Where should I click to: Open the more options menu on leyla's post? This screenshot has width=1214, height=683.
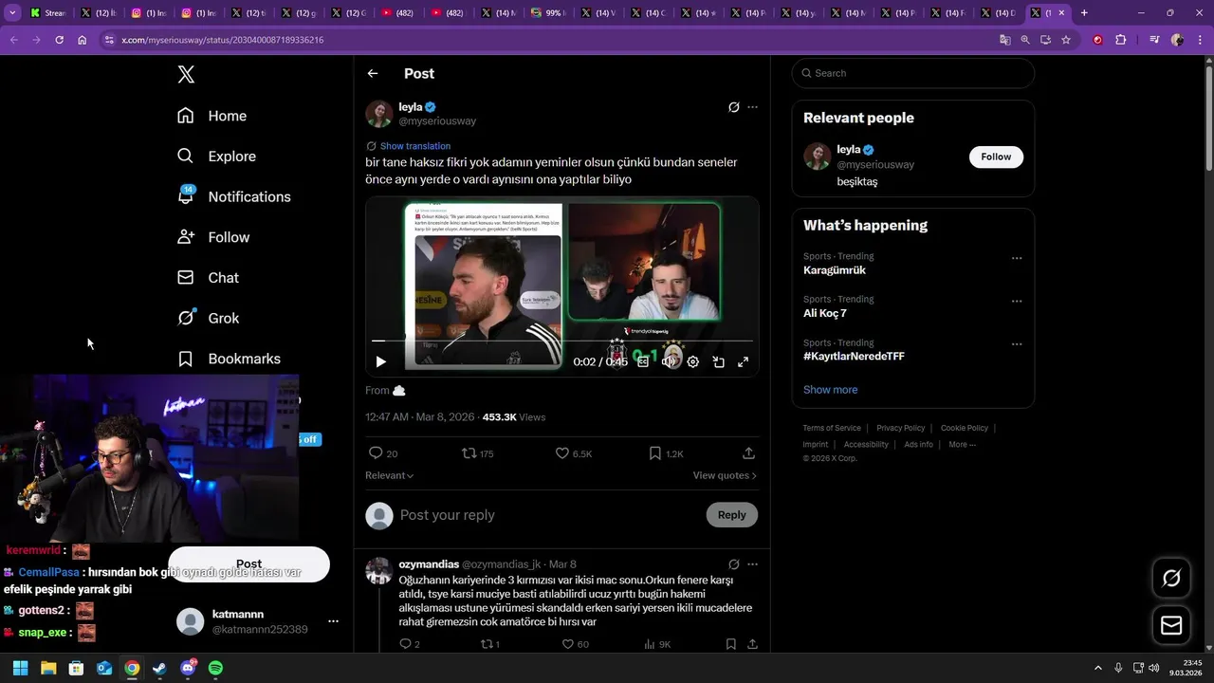(x=752, y=107)
